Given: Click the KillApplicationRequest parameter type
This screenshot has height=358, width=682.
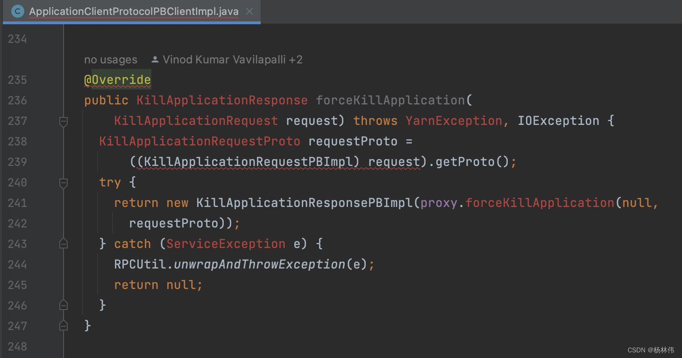Looking at the screenshot, I should [196, 121].
